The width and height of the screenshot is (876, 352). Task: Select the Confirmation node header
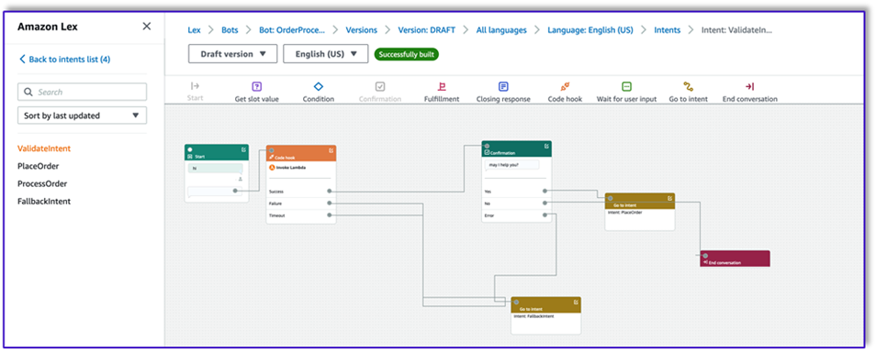tap(517, 148)
